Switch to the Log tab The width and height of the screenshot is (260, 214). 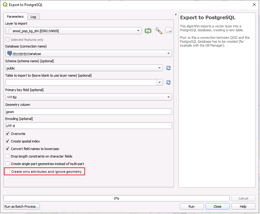coord(33,17)
